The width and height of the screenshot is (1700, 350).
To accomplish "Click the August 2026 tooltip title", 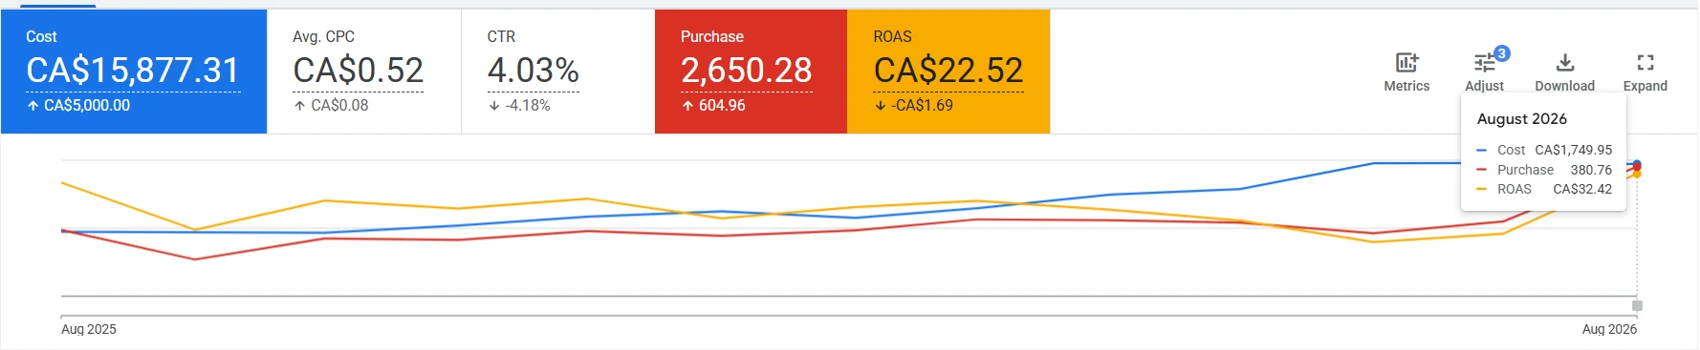I will (1521, 119).
